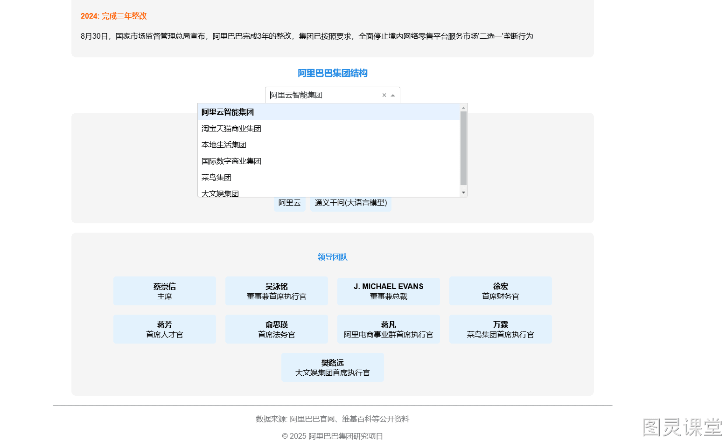726x441 pixels.
Task: Click dropdown list scroll down arrow
Action: 463,193
